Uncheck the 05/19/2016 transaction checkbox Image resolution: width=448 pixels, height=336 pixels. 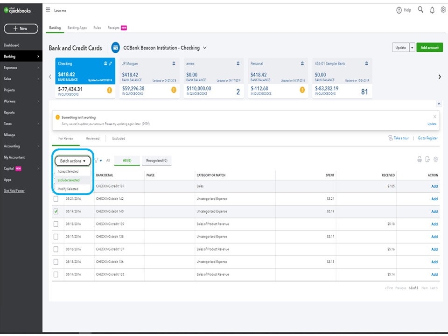click(56, 211)
